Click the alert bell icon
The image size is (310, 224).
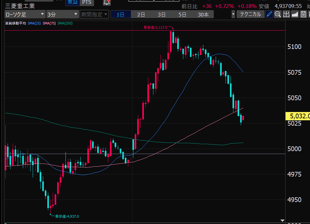[107, 2]
